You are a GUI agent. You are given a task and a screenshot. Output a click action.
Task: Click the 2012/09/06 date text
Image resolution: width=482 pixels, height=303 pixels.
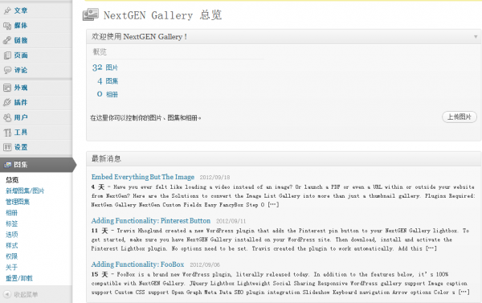pos(205,264)
